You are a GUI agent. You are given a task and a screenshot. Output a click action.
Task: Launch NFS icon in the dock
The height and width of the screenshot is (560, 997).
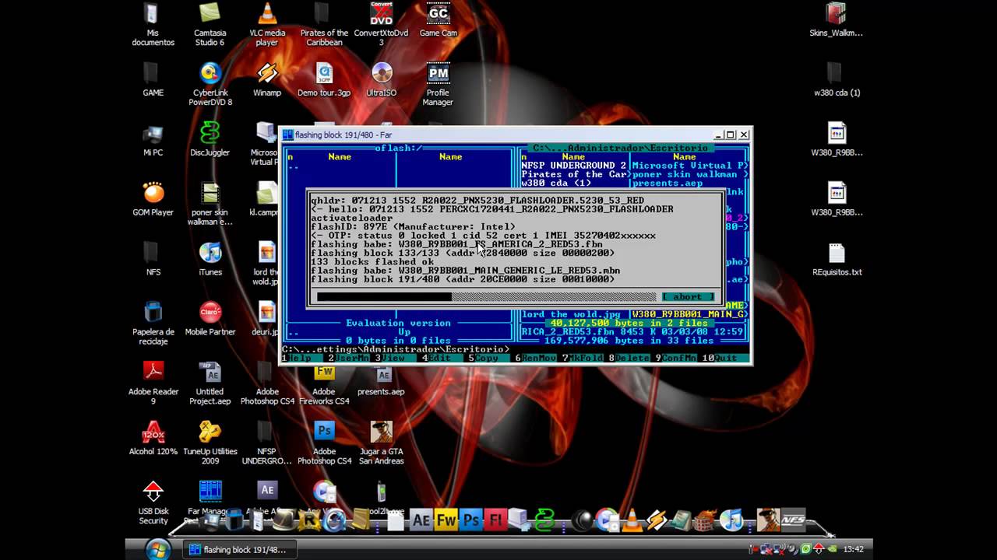tap(793, 520)
